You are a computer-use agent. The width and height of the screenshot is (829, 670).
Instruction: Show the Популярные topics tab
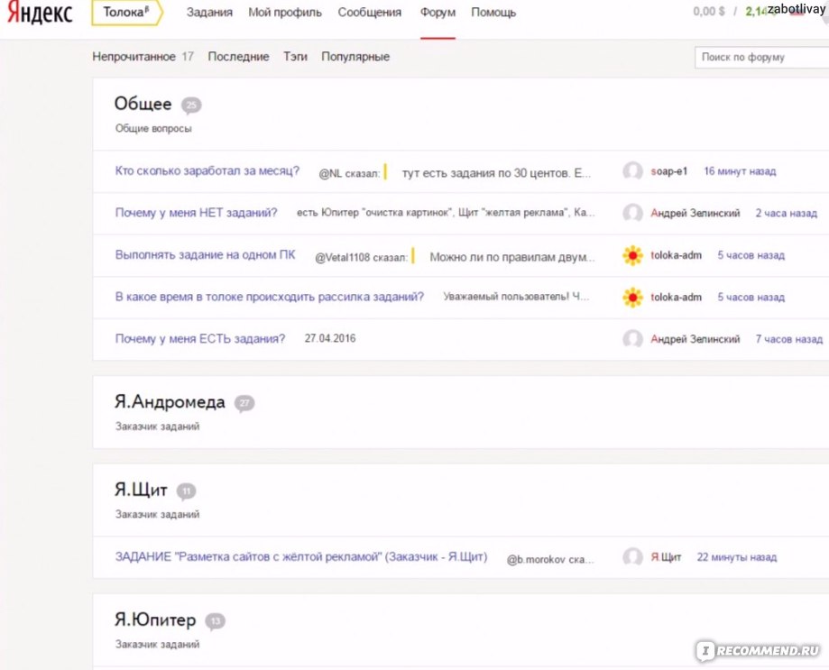tap(355, 57)
